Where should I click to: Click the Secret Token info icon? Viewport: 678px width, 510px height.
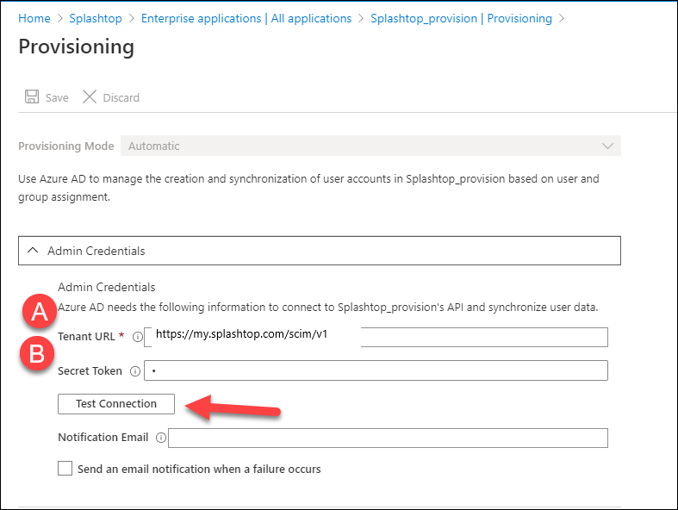click(x=135, y=371)
